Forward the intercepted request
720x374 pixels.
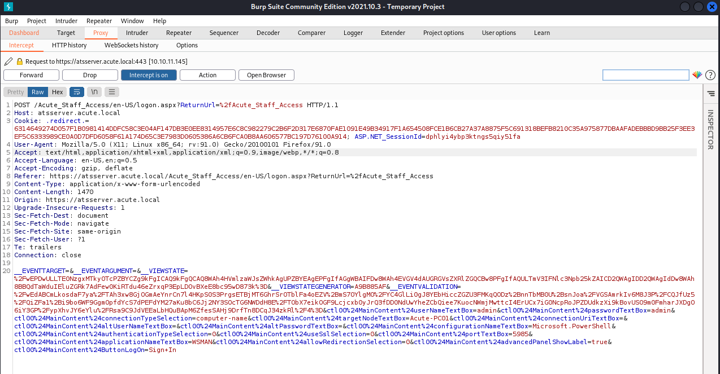click(x=31, y=74)
